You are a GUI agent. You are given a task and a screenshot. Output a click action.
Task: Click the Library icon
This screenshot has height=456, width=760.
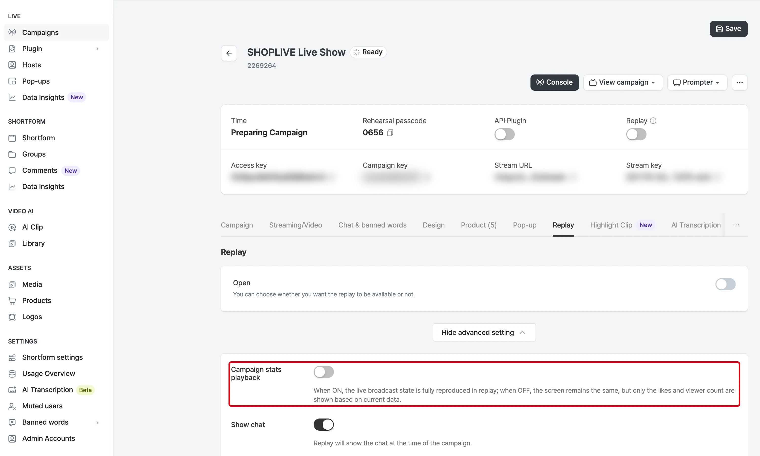[12, 243]
